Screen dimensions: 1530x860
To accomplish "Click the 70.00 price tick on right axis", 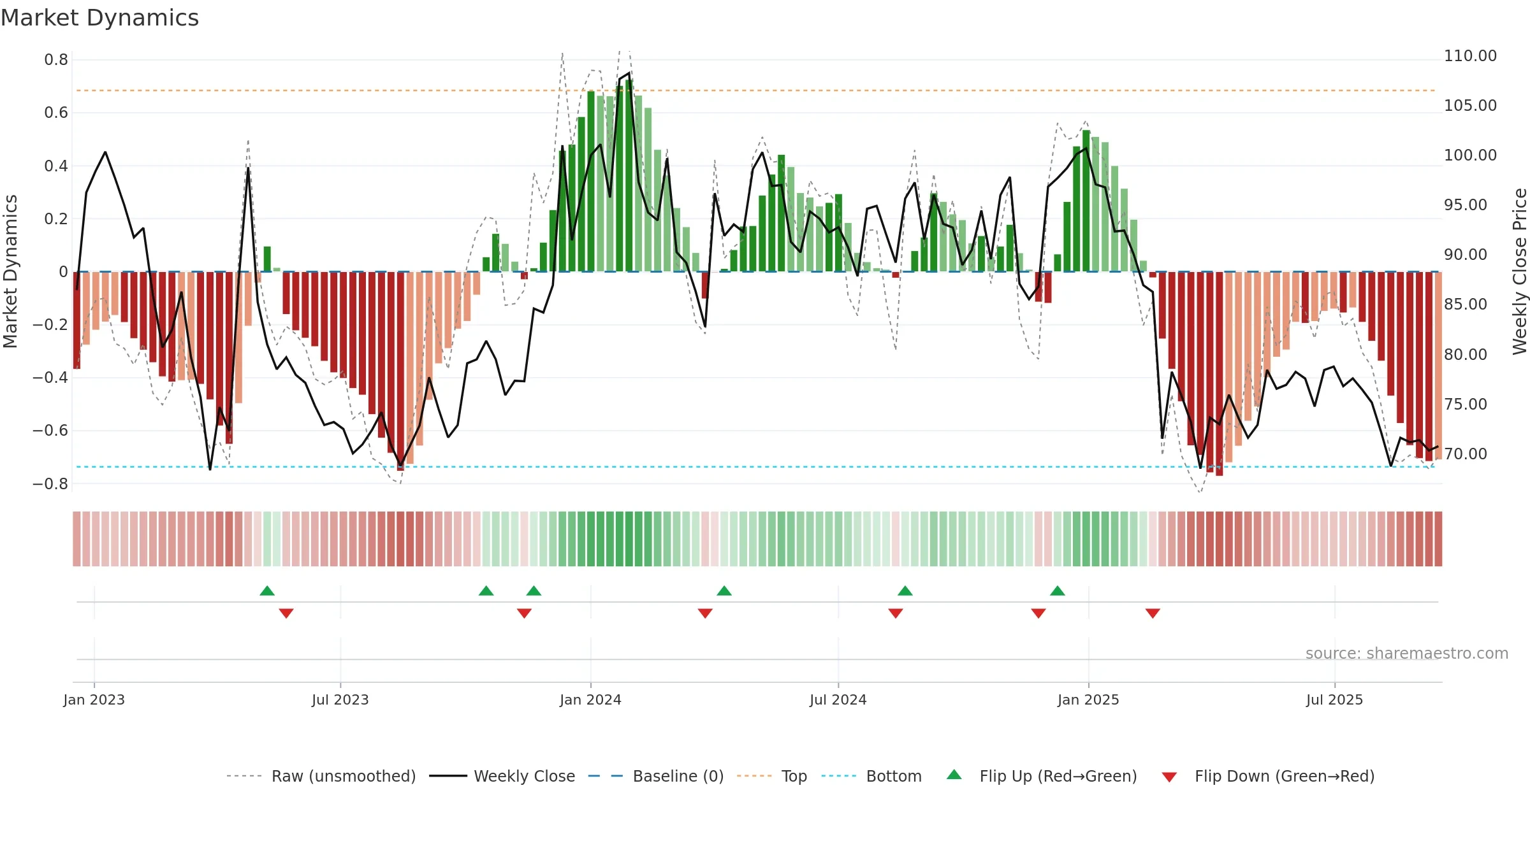I will (x=1466, y=454).
